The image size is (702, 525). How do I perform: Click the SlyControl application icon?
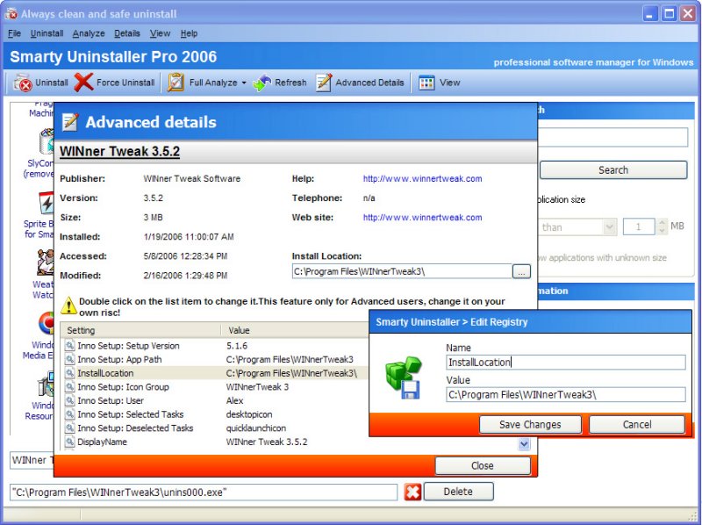pyautogui.click(x=47, y=141)
